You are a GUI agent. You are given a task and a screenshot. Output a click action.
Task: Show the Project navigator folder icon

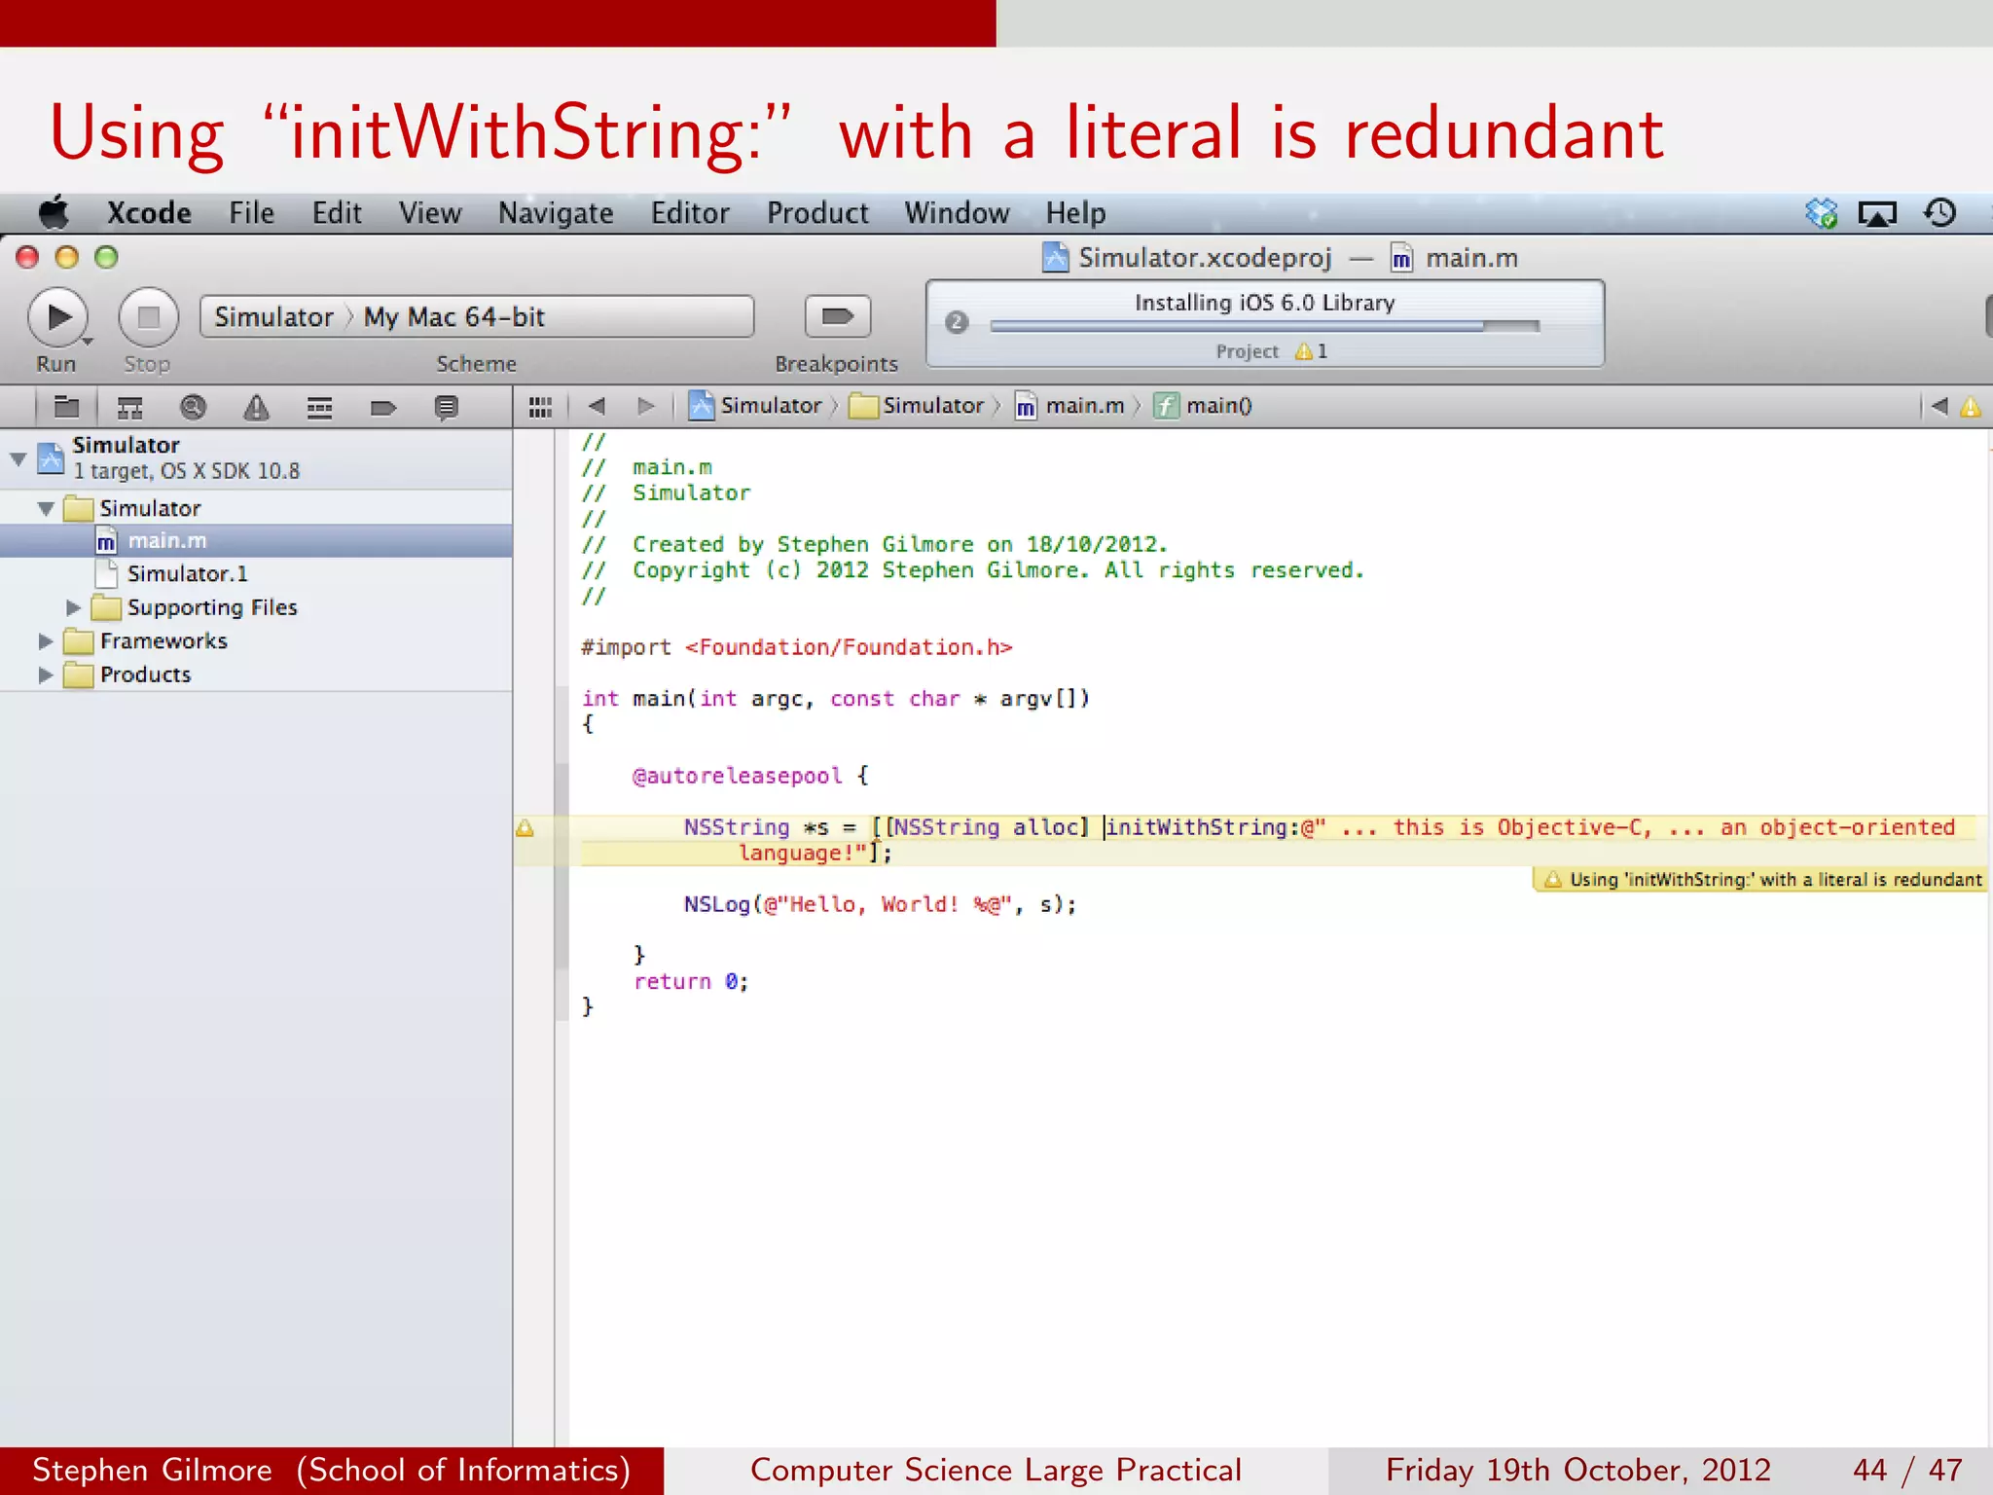click(66, 407)
